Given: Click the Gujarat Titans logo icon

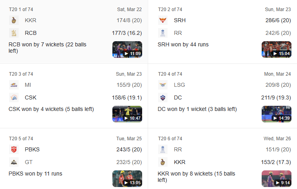Looking at the screenshot, I should tap(14, 162).
